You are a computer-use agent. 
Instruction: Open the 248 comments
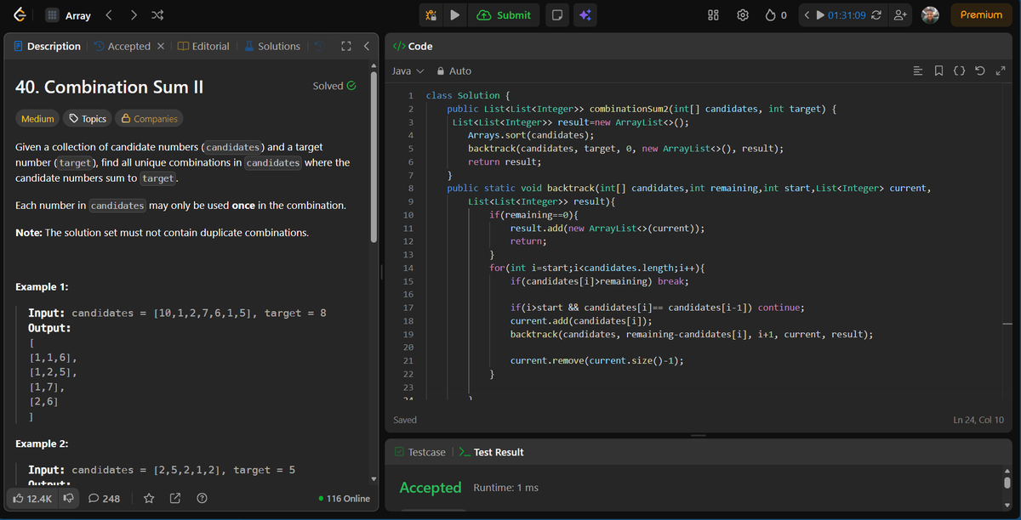[105, 498]
